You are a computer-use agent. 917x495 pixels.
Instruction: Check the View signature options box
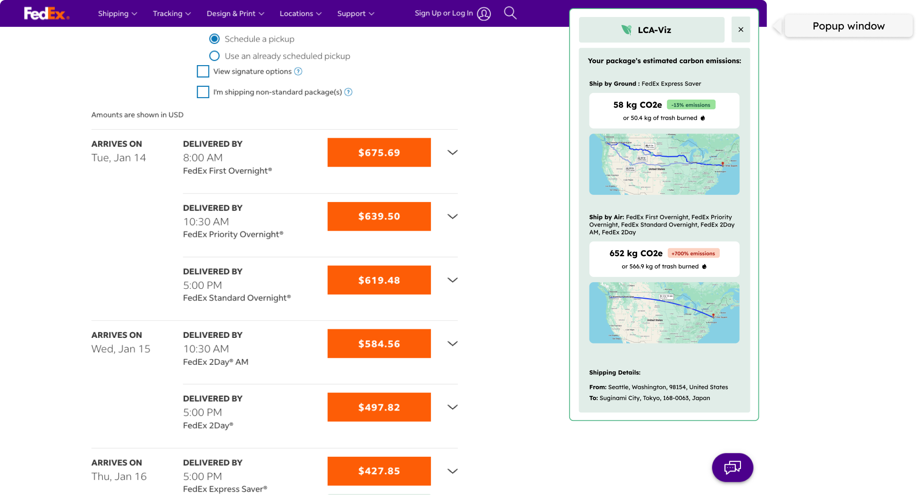pyautogui.click(x=203, y=72)
